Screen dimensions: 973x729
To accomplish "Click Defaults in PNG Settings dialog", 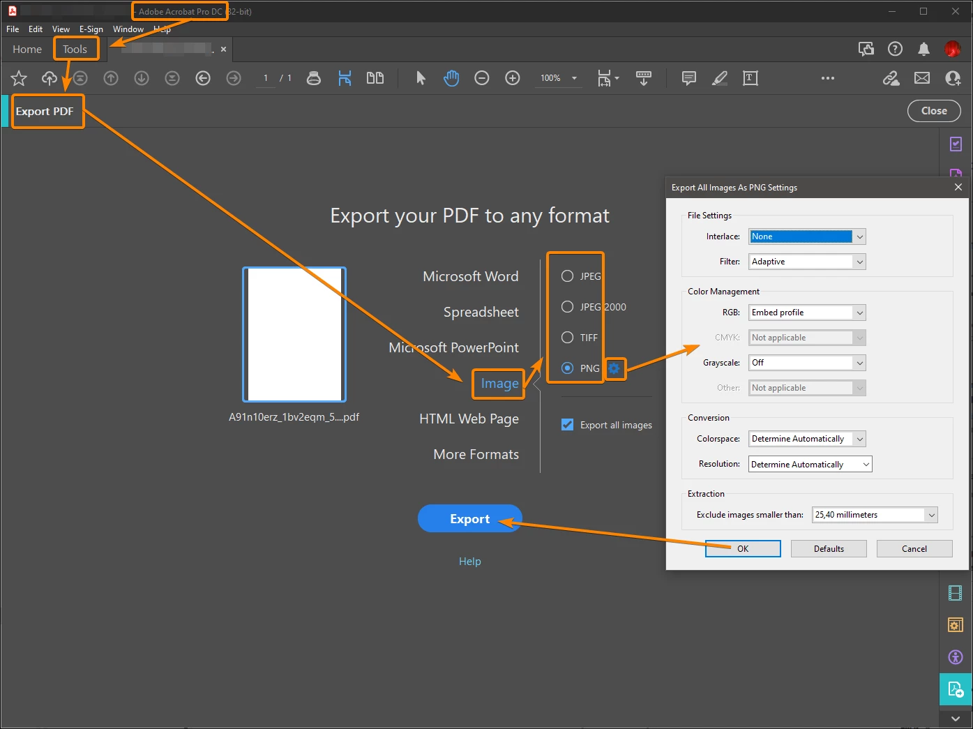I will [x=829, y=549].
